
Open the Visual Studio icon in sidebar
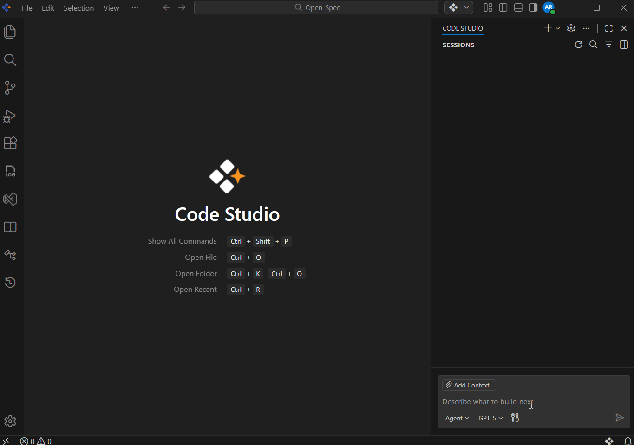[10, 199]
